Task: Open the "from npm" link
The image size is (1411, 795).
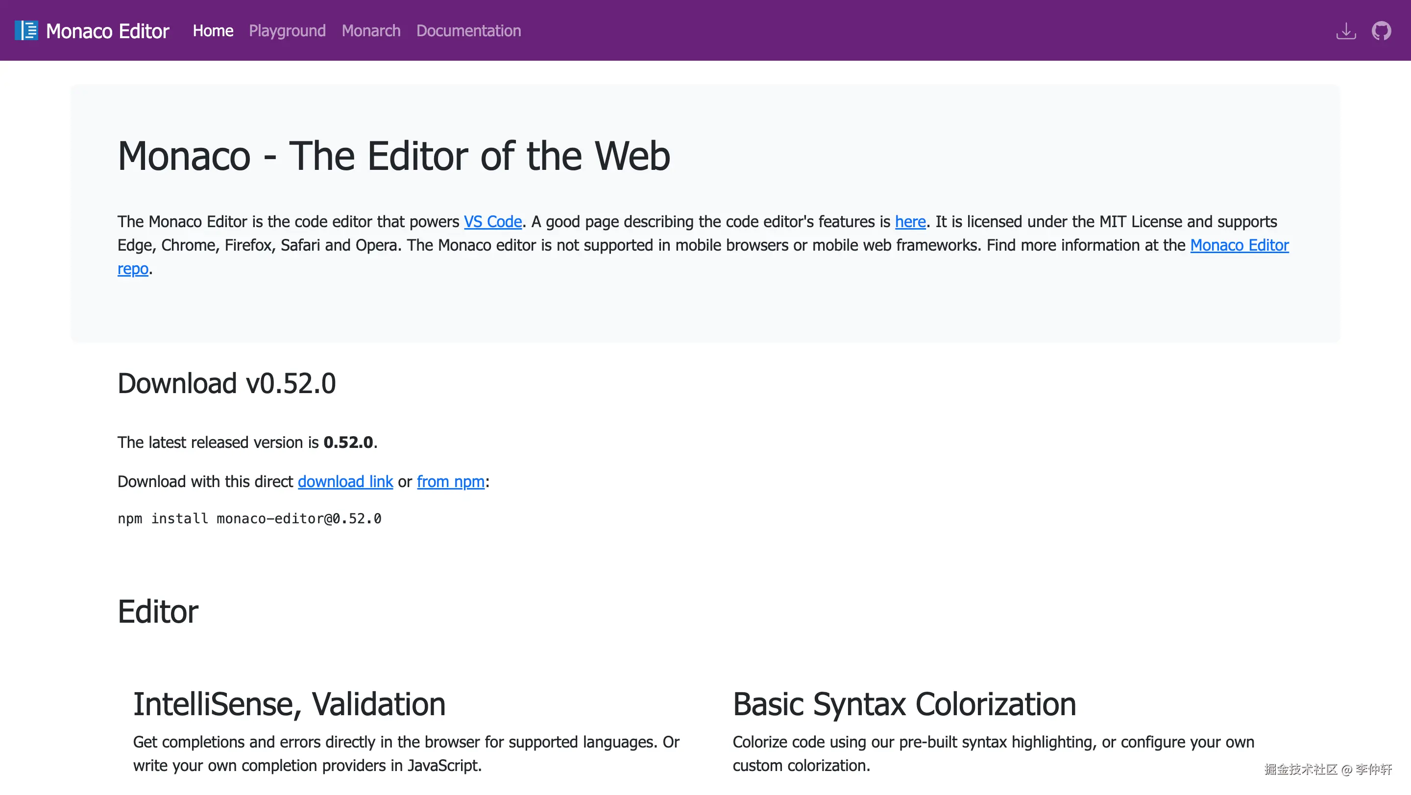Action: coord(450,482)
